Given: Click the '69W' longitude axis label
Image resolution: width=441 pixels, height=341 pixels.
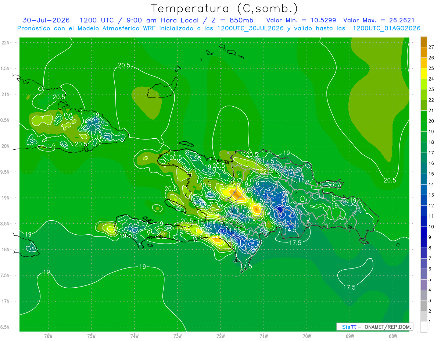Looking at the screenshot, I should [x=350, y=336].
